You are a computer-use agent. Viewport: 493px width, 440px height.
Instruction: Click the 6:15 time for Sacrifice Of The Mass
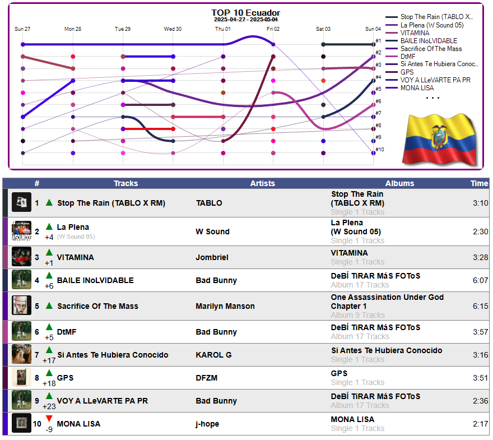(x=481, y=307)
